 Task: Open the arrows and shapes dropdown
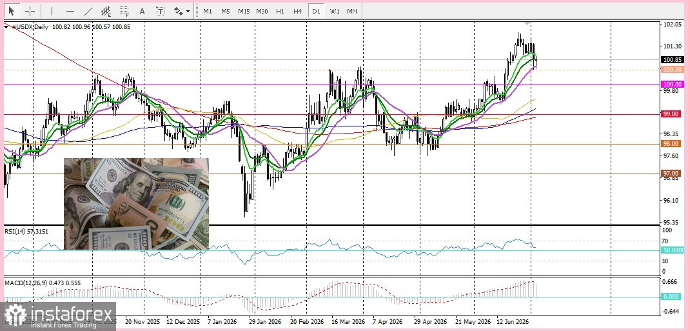click(x=182, y=11)
